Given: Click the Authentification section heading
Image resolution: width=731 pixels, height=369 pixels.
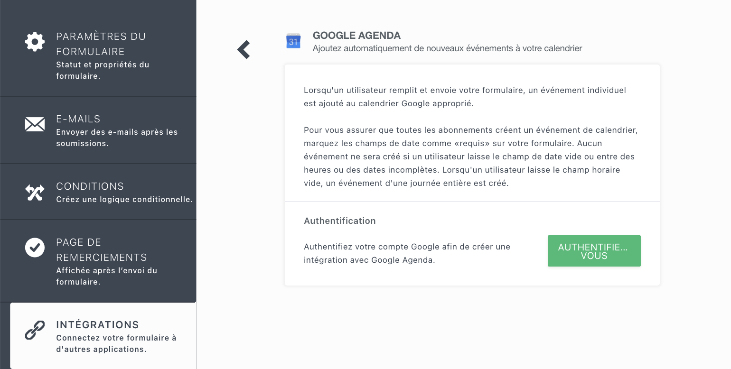Looking at the screenshot, I should [x=339, y=221].
